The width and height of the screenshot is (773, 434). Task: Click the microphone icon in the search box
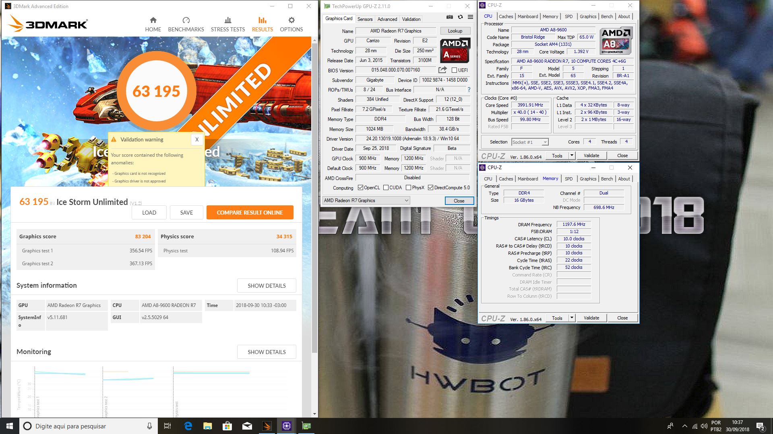click(x=149, y=426)
